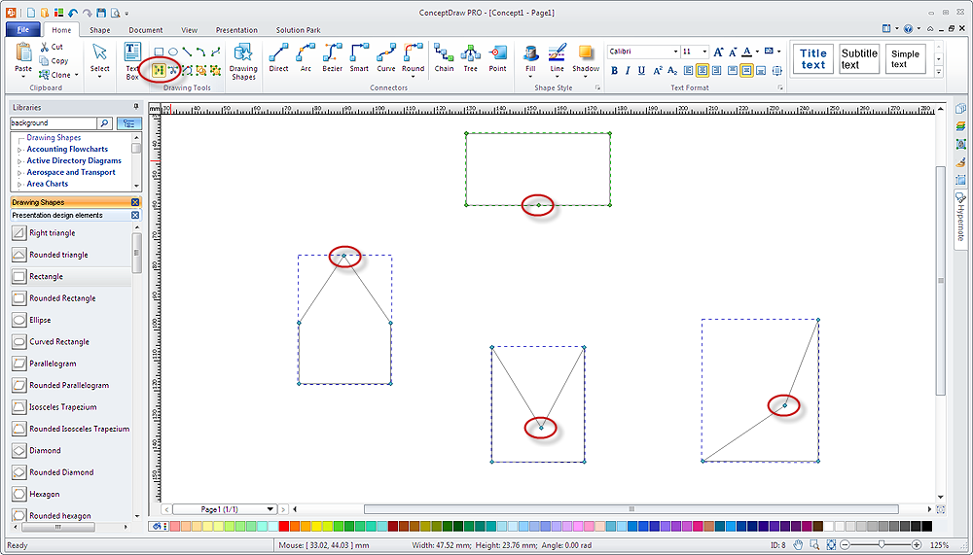Apply the Simple text style
973x555 pixels.
click(905, 59)
